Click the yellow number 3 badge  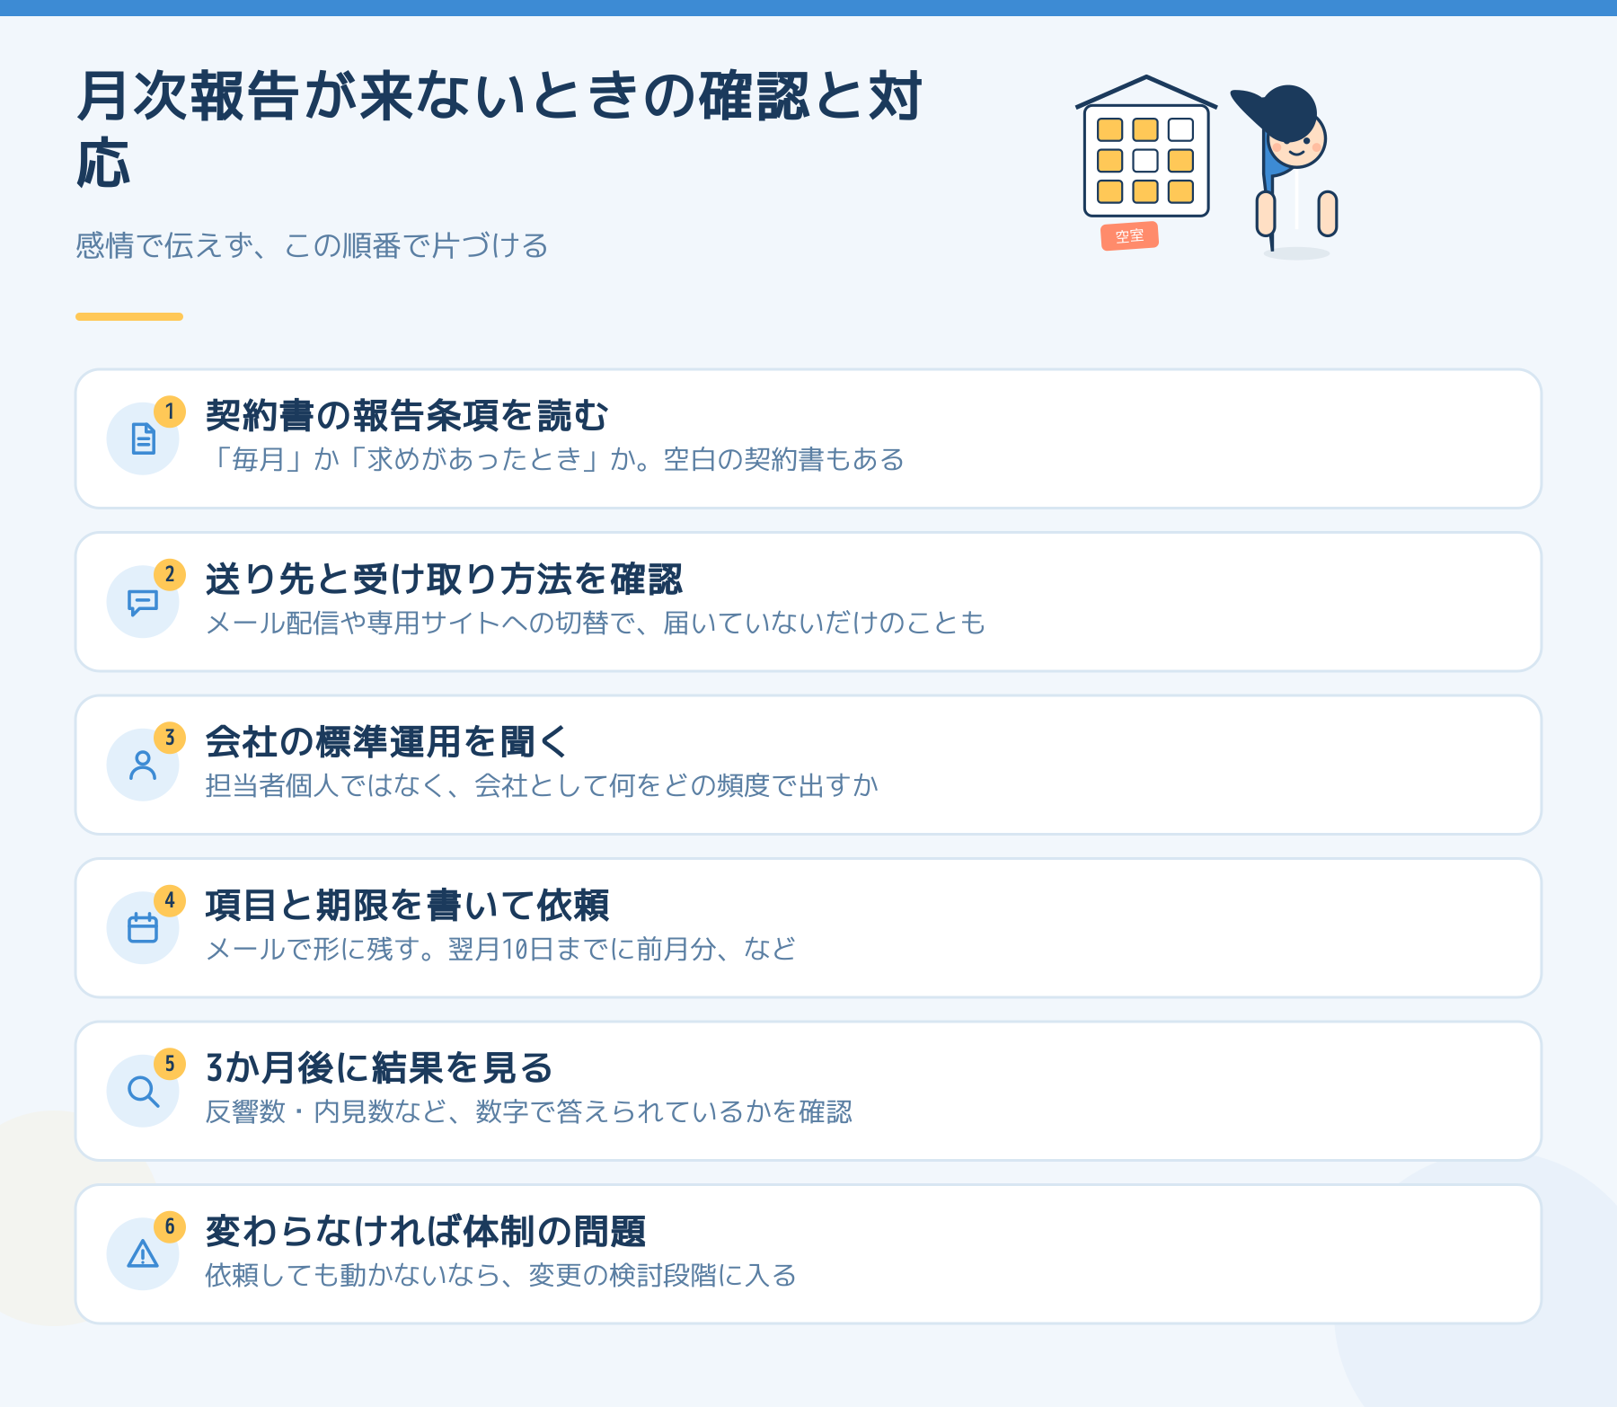click(170, 738)
